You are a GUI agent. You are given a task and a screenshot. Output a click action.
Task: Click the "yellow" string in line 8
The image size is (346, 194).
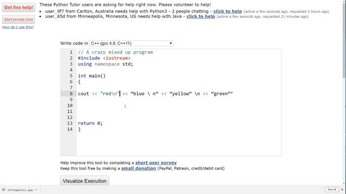[181, 93]
